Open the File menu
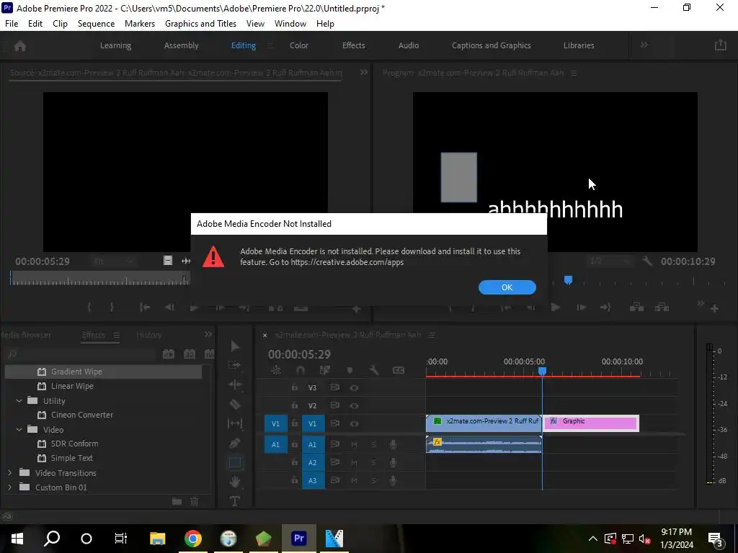 tap(12, 24)
